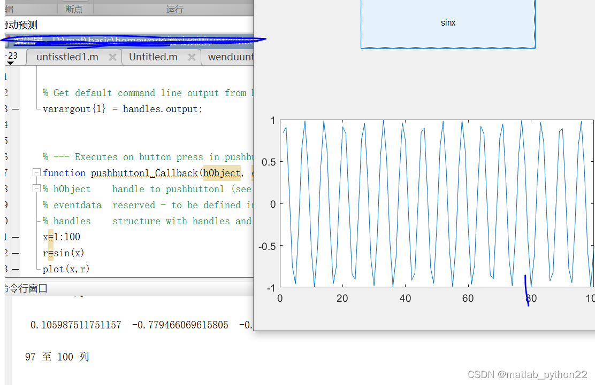This screenshot has width=595, height=385.
Task: Close the Untitled.m tab with its X icon
Action: (192, 56)
